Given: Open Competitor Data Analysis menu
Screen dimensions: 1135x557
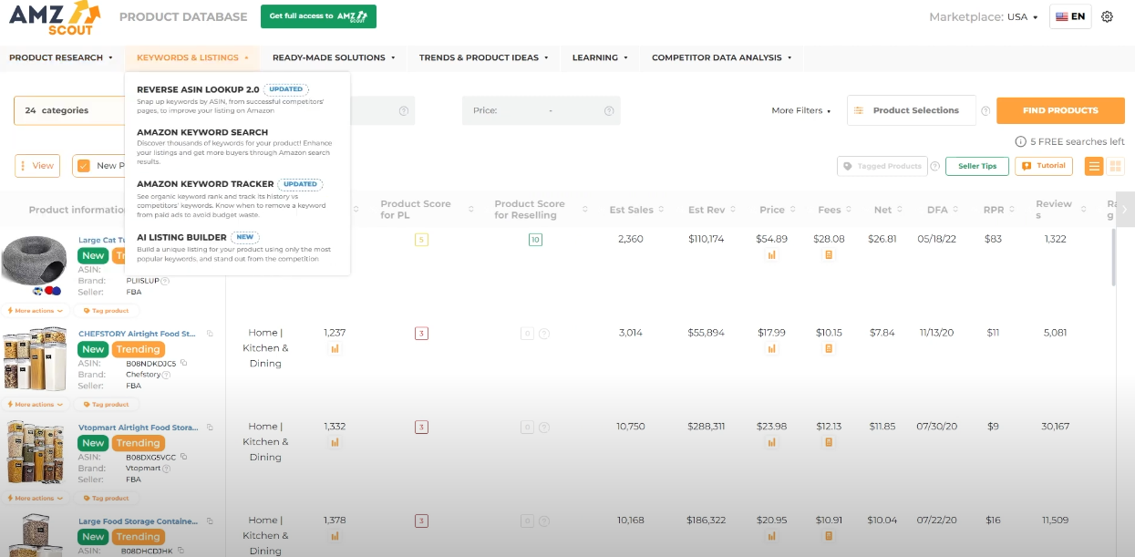Looking at the screenshot, I should point(721,57).
